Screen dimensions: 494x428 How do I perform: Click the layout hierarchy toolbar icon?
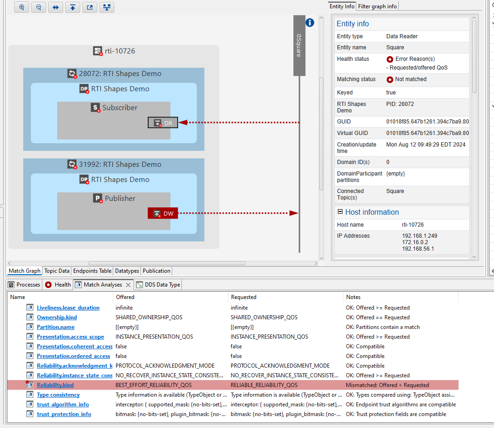pyautogui.click(x=106, y=7)
